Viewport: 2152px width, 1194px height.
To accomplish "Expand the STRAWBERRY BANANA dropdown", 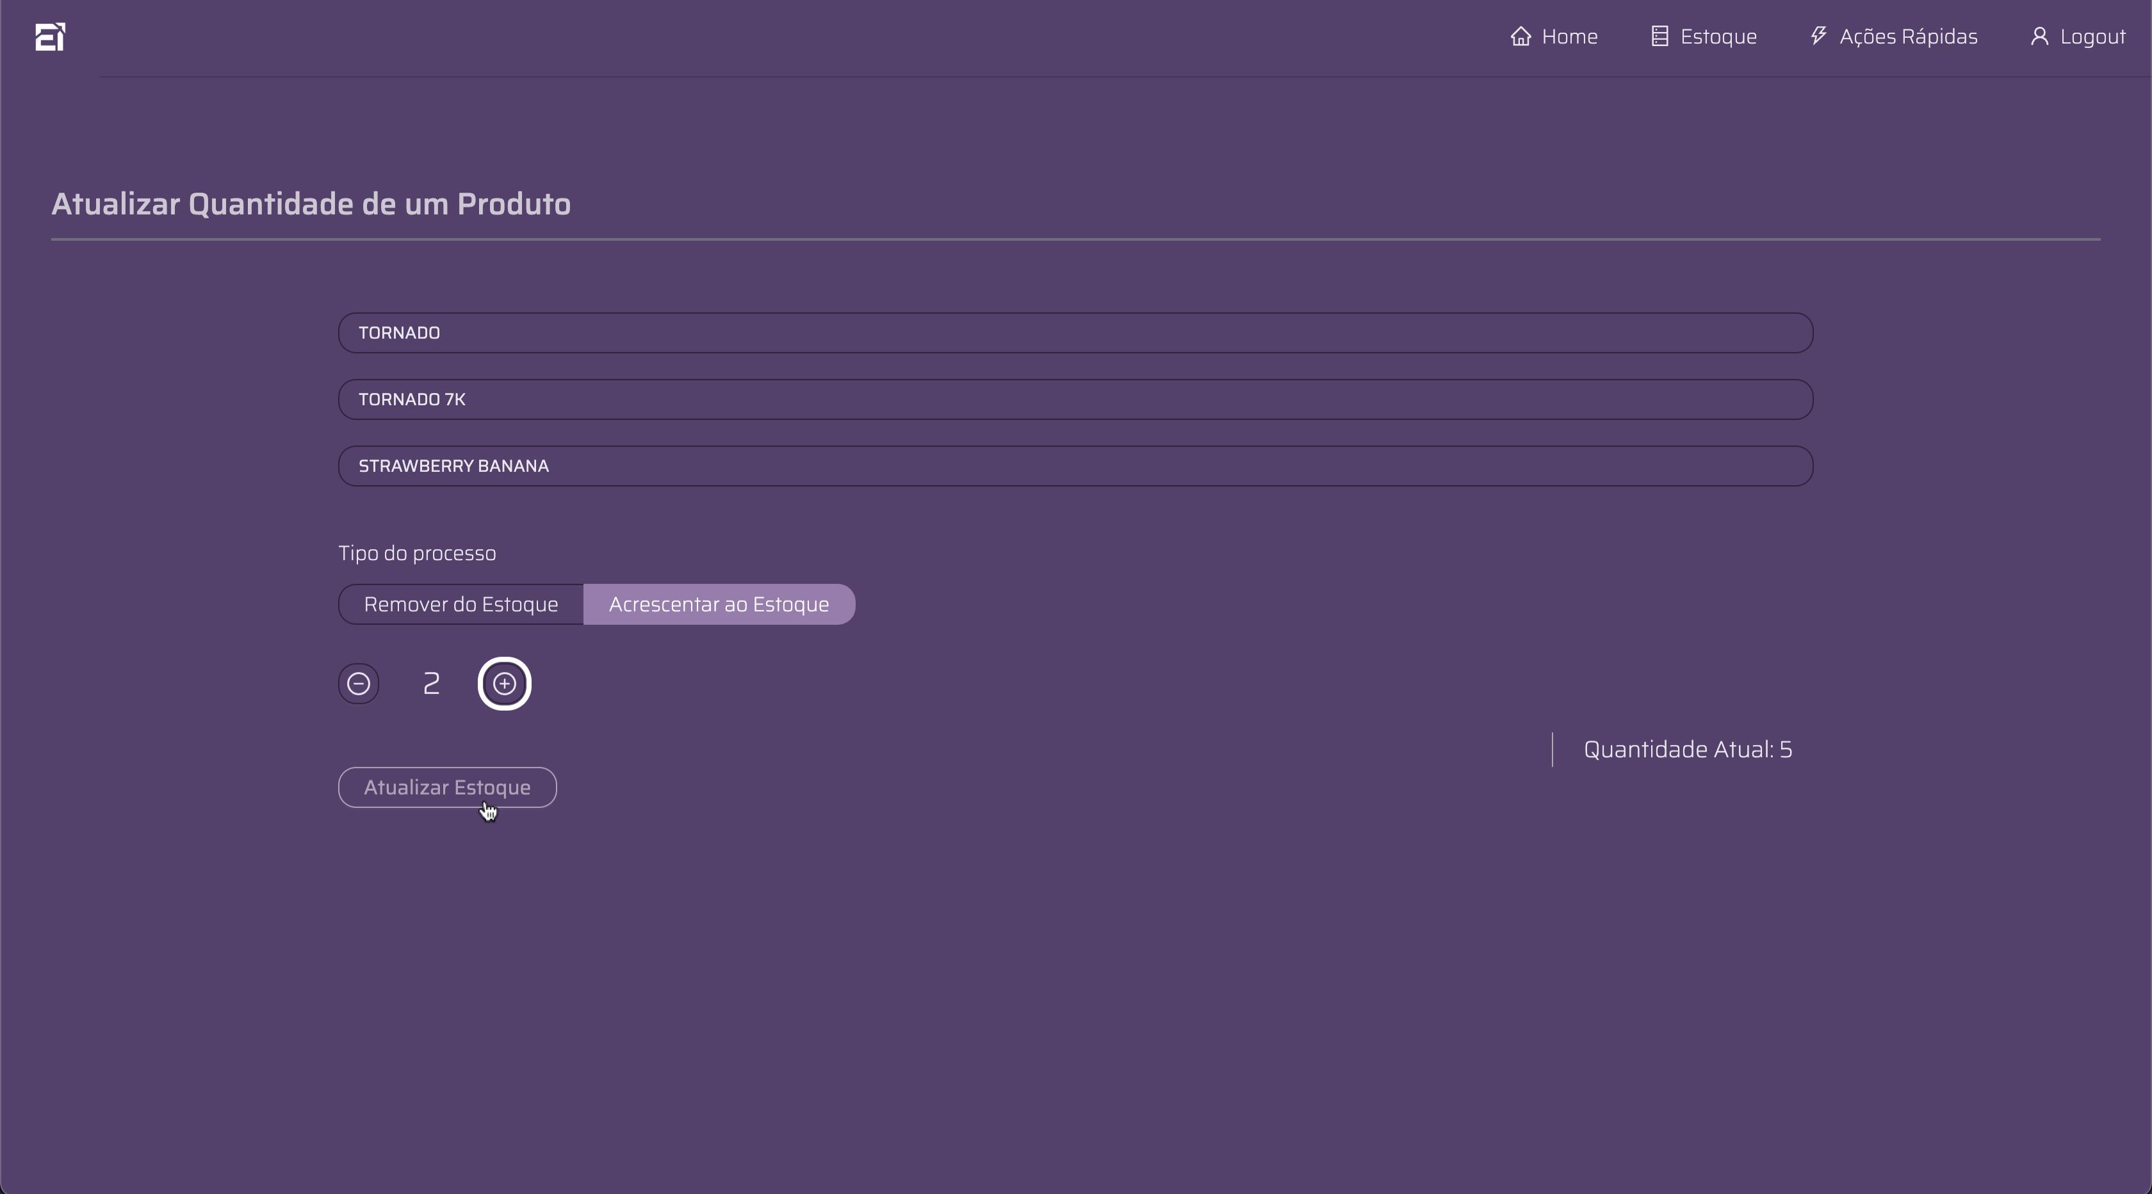I will coord(1075,466).
